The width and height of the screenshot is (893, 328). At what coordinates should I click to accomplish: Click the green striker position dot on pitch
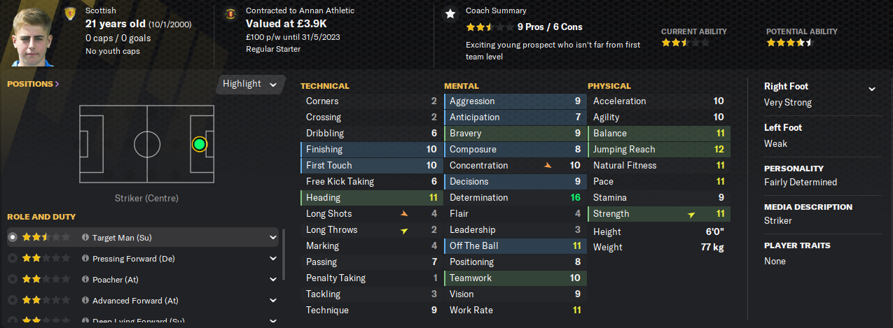(200, 144)
